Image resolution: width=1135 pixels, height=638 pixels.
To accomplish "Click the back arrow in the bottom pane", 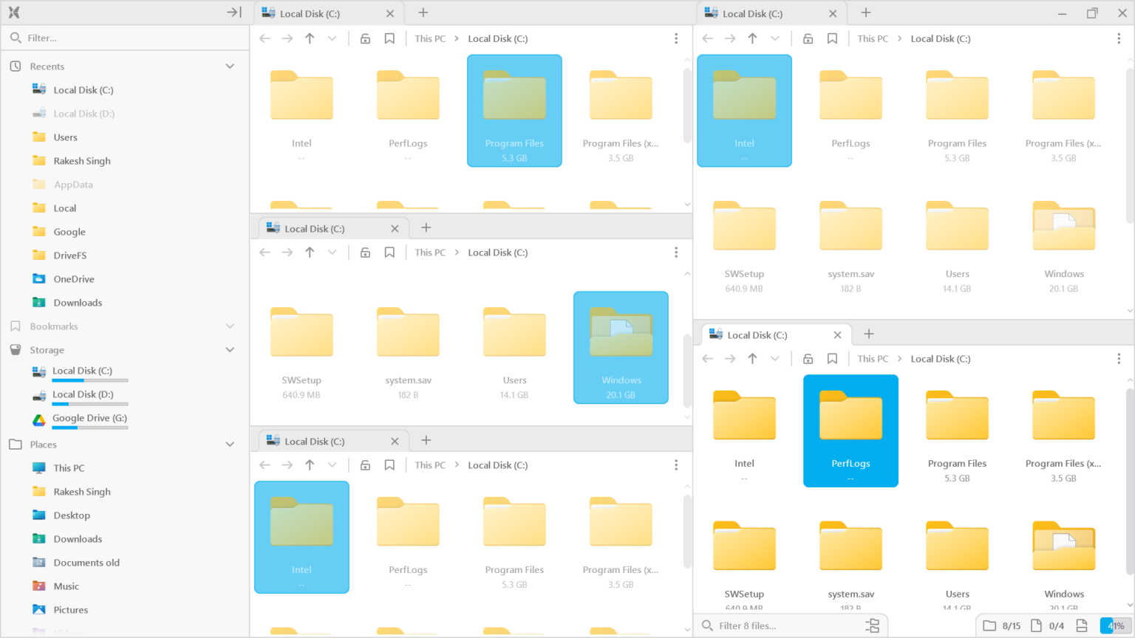I will 265,464.
